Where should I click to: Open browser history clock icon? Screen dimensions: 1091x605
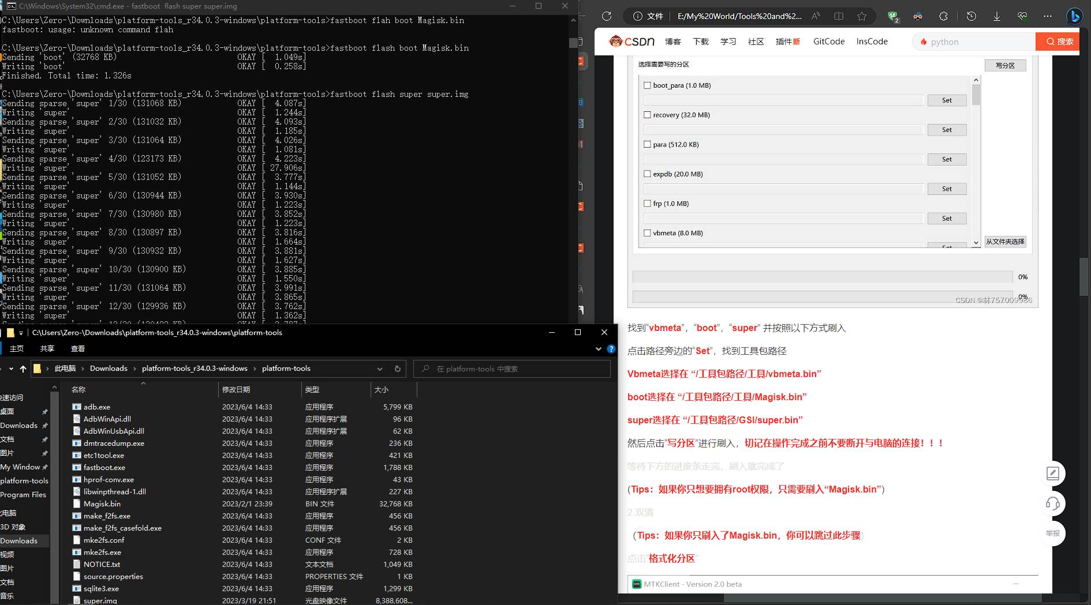971,16
